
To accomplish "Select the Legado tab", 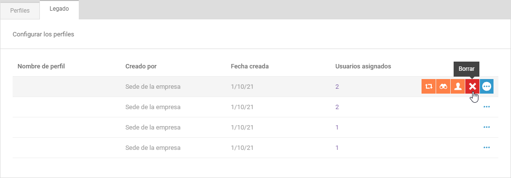I will click(x=59, y=9).
